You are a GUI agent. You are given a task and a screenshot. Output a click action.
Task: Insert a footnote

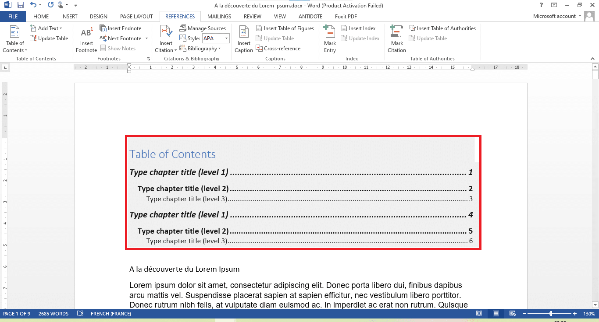click(86, 39)
